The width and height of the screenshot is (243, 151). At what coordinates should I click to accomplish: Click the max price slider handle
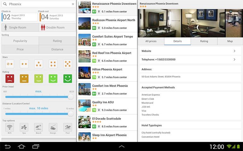(x=71, y=97)
